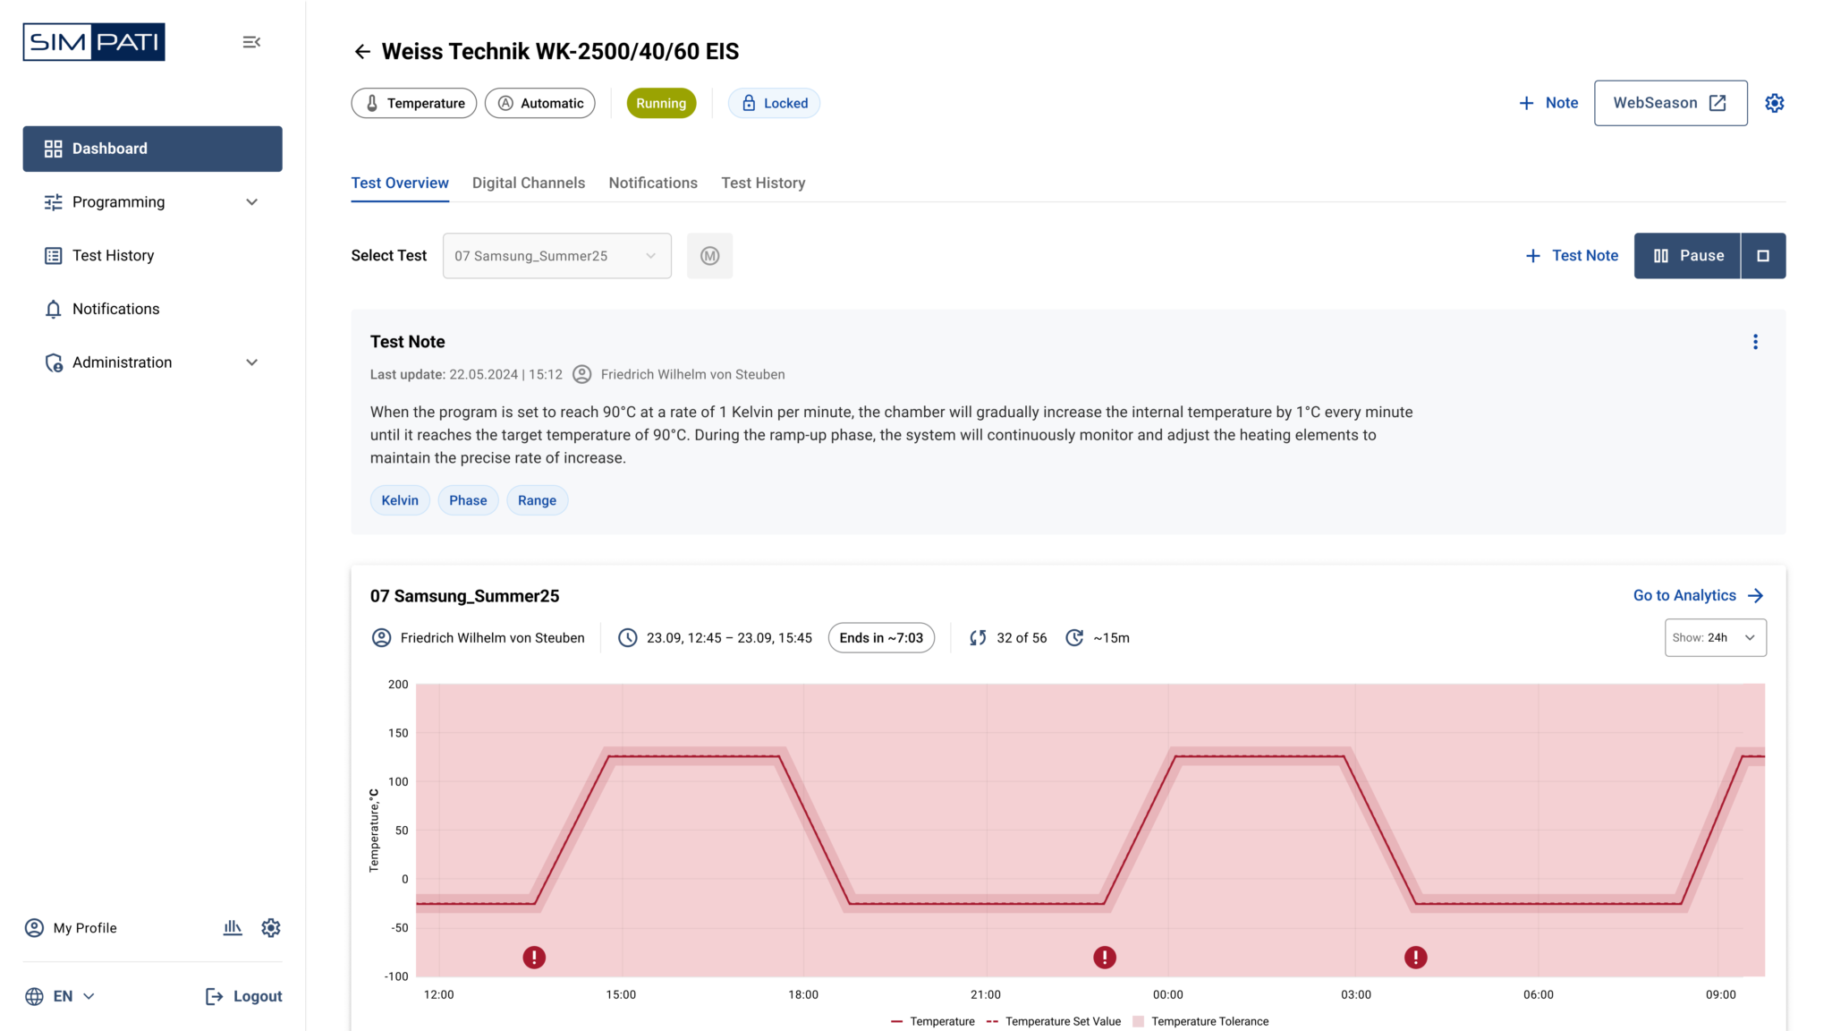The width and height of the screenshot is (1832, 1031).
Task: Select the Kelvin tag
Action: tap(400, 500)
